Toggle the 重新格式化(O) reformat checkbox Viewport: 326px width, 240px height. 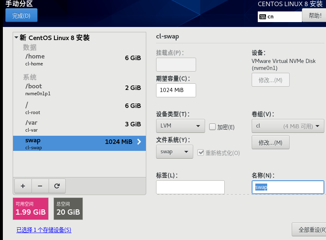pos(201,153)
